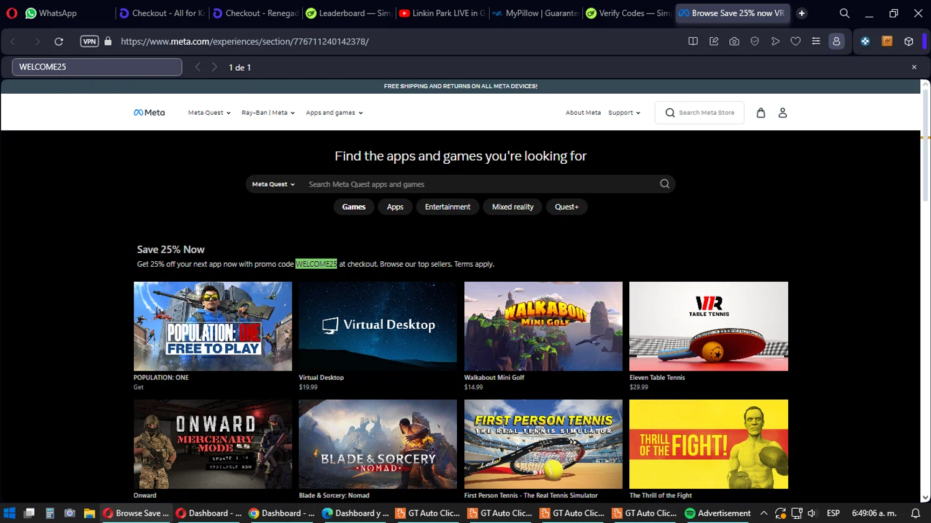This screenshot has height=523, width=931.
Task: Click the magnifier icon in apps search bar
Action: tap(665, 184)
